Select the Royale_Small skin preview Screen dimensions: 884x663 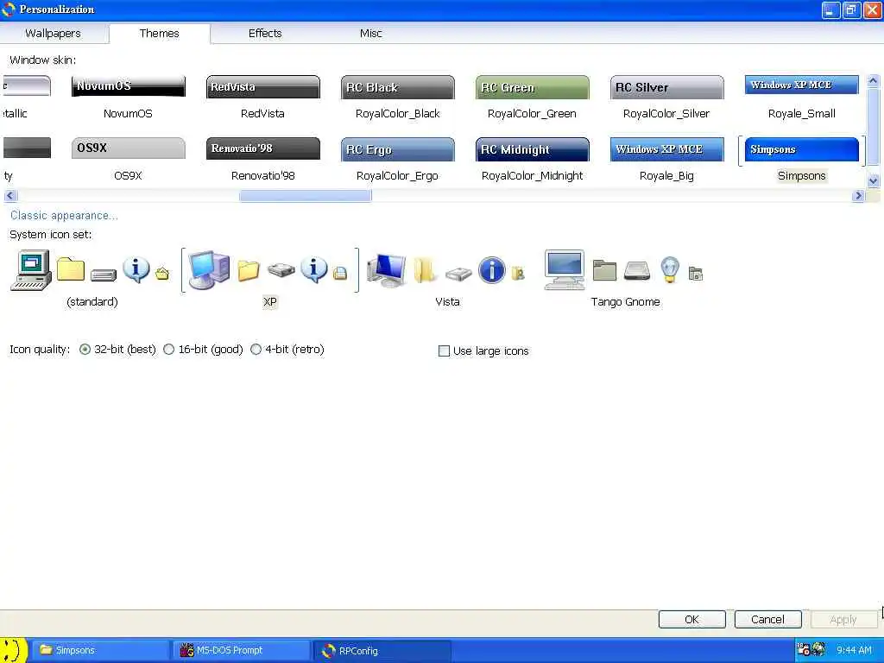point(801,85)
